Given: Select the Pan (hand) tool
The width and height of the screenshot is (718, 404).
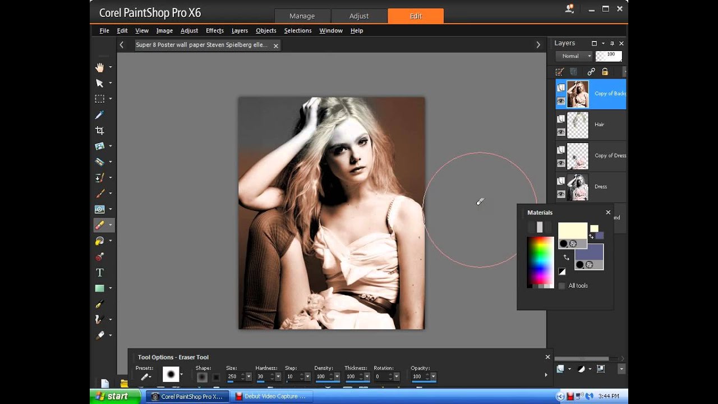Looking at the screenshot, I should point(100,67).
